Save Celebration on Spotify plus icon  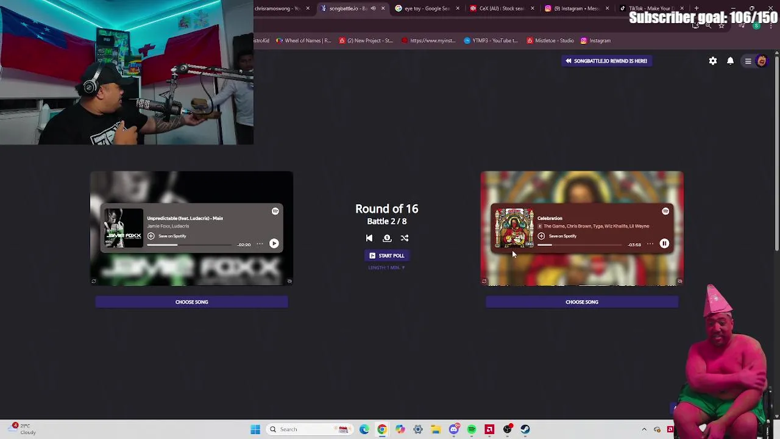pos(541,236)
